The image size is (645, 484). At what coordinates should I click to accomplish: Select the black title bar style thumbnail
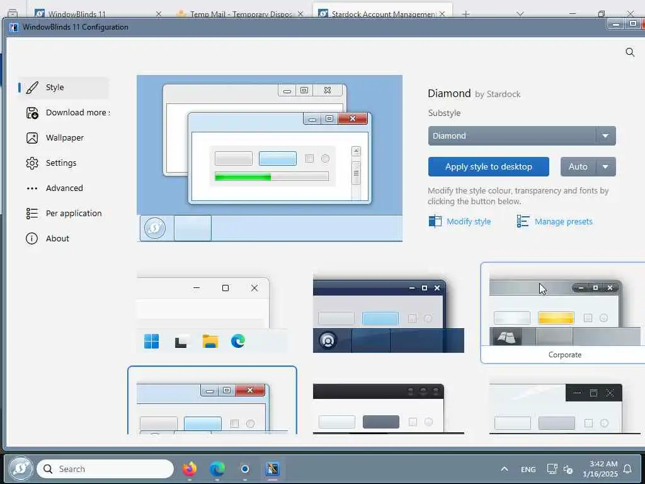388,408
